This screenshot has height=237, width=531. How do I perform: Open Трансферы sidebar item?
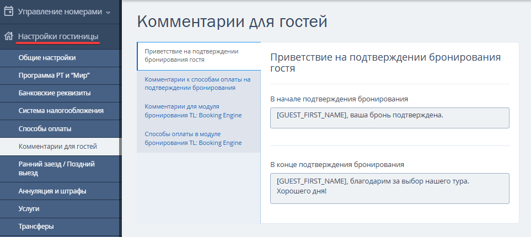click(61, 227)
